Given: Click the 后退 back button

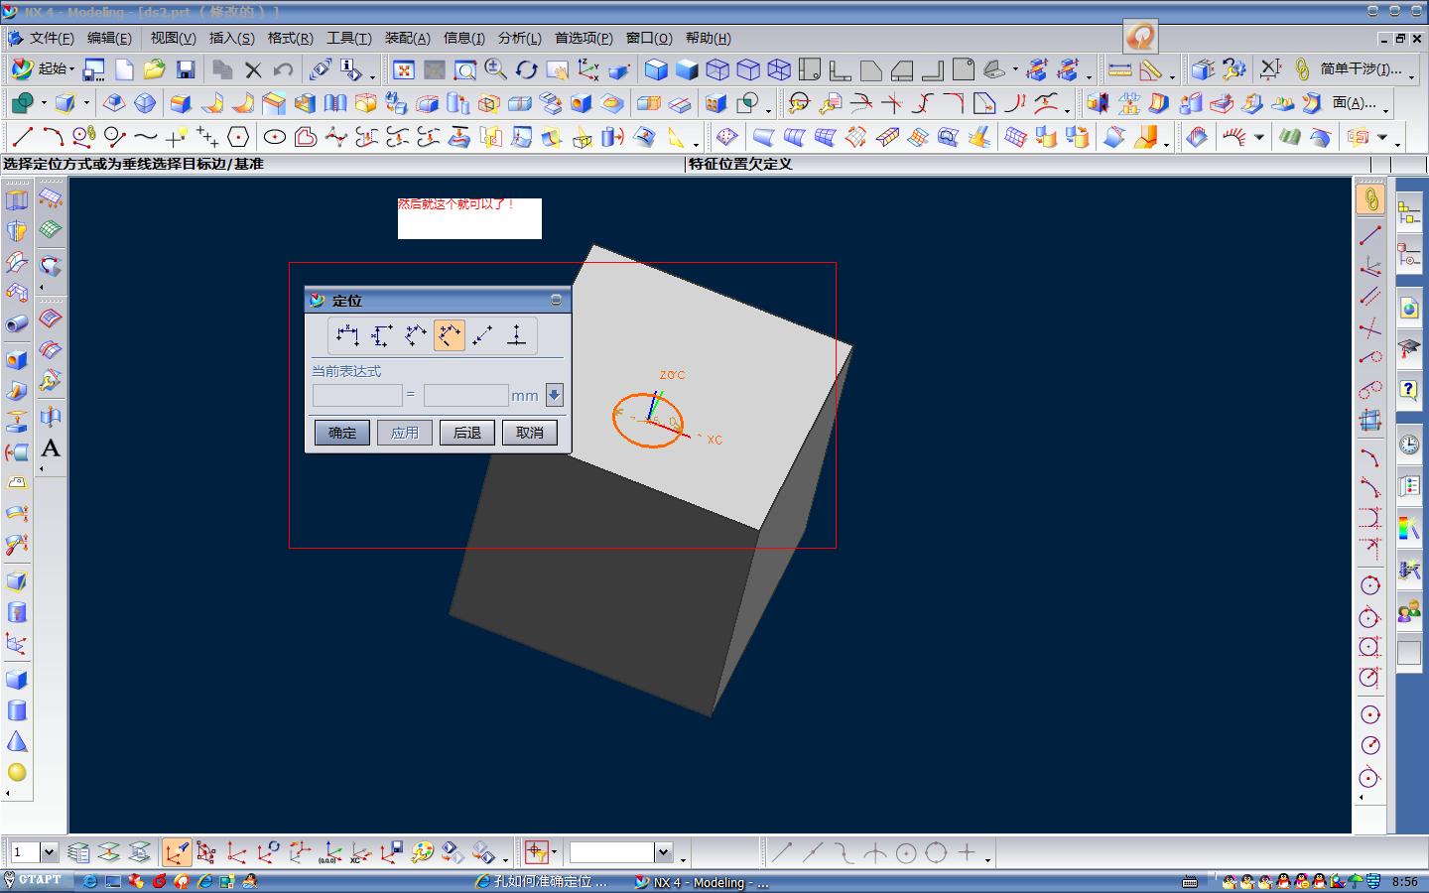Looking at the screenshot, I should coord(467,433).
